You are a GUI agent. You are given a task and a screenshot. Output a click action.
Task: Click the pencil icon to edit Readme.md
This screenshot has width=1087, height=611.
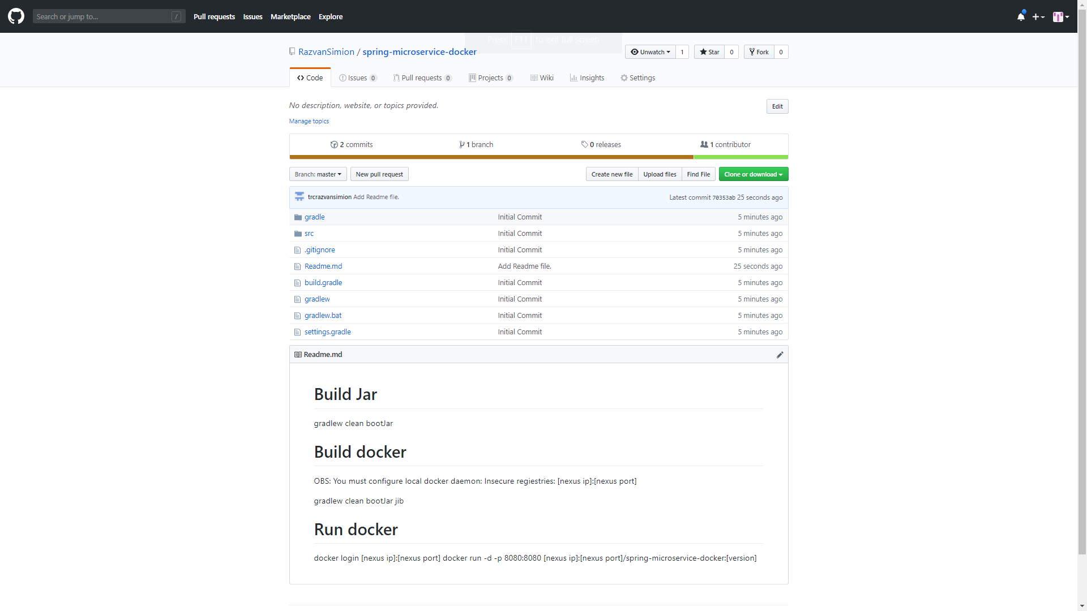click(780, 355)
